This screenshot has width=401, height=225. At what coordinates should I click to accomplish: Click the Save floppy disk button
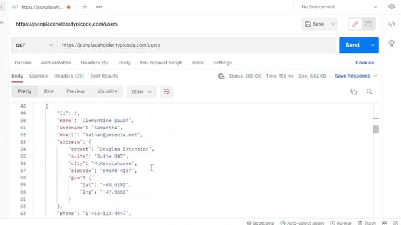coord(315,24)
